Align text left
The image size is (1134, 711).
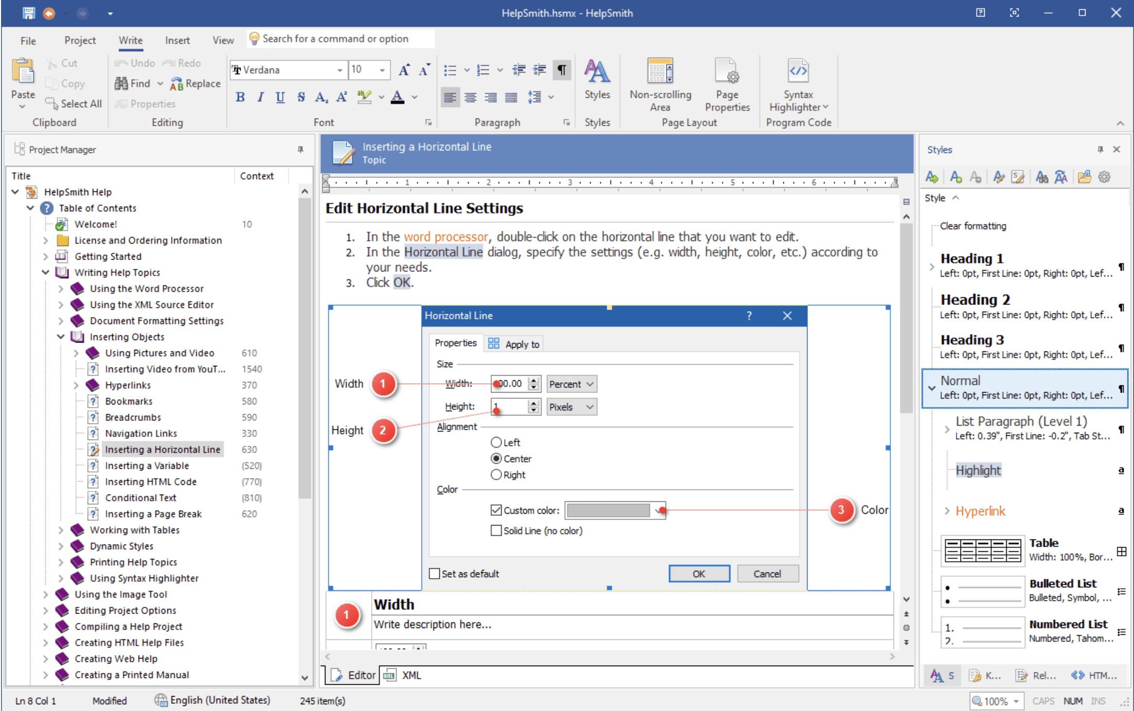(x=450, y=97)
